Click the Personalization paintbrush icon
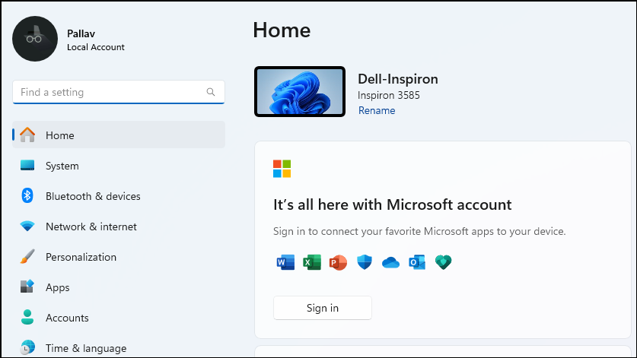This screenshot has height=358, width=637. [27, 256]
